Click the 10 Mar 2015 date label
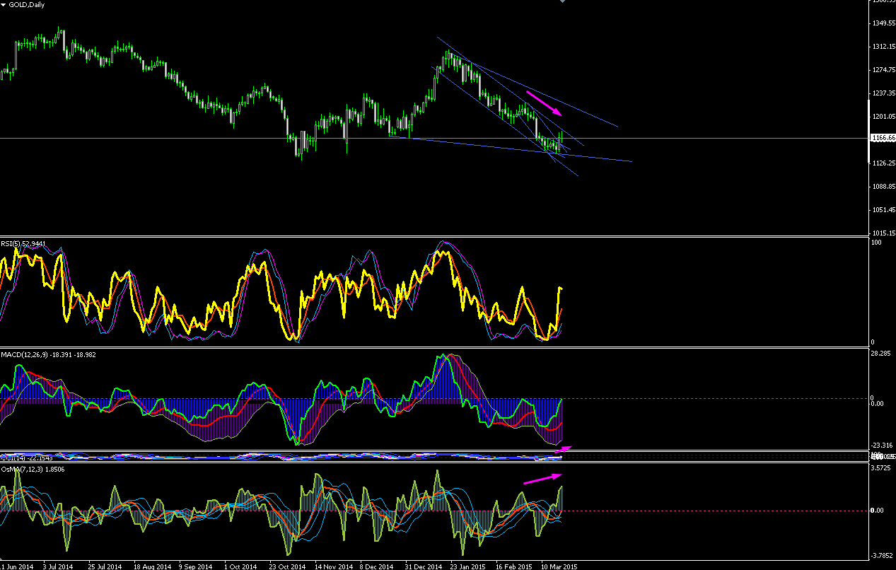This screenshot has width=896, height=570. coord(558,566)
